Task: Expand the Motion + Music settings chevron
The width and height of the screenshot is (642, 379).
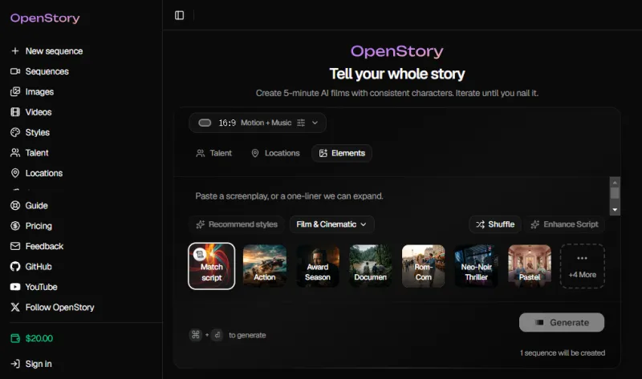Action: [x=315, y=123]
